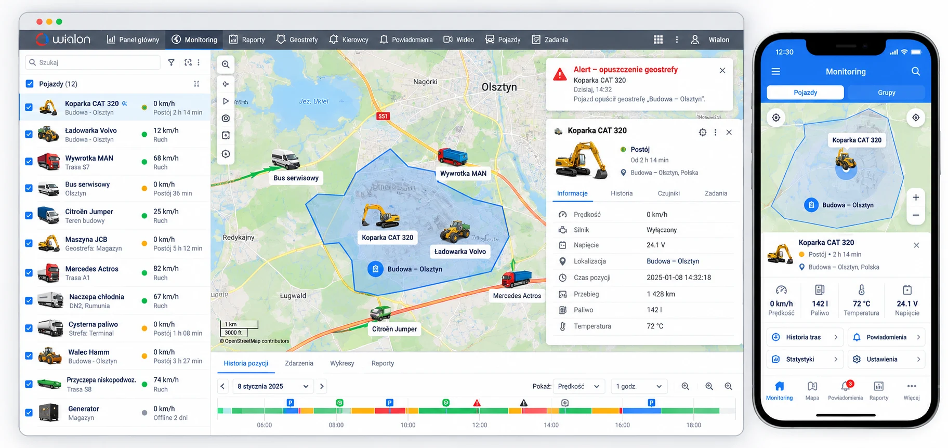Viewport: 948px width, 448px height.
Task: Open Historia tras in mobile app
Action: point(805,337)
